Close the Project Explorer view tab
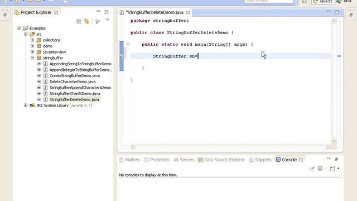Image resolution: width=357 pixels, height=201 pixels. tap(56, 12)
